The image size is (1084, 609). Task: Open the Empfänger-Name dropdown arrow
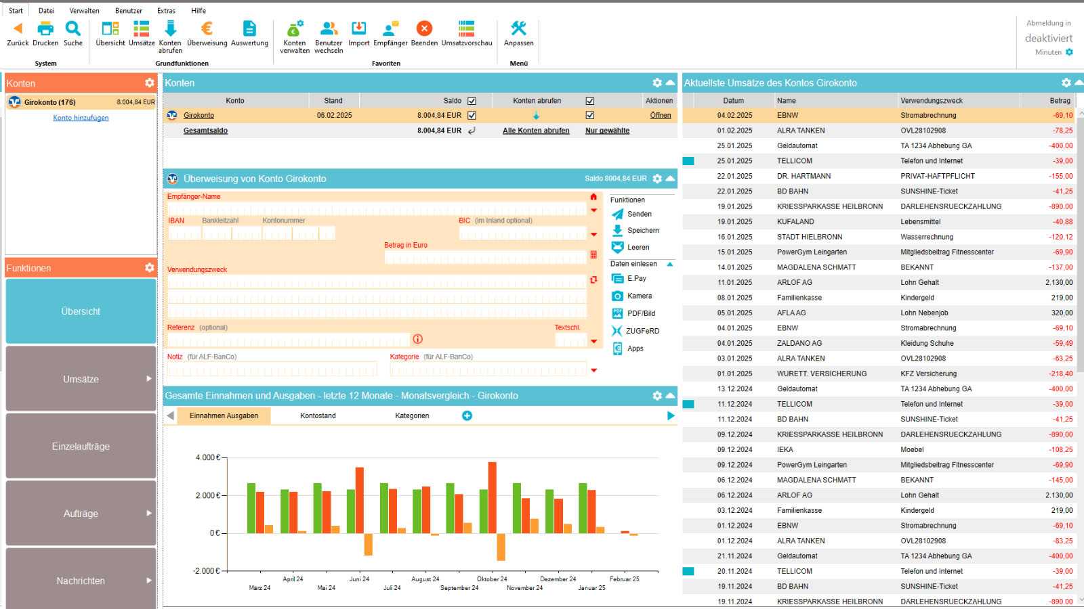pyautogui.click(x=593, y=210)
